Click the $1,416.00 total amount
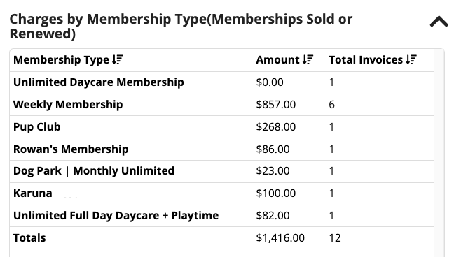 [x=280, y=238]
